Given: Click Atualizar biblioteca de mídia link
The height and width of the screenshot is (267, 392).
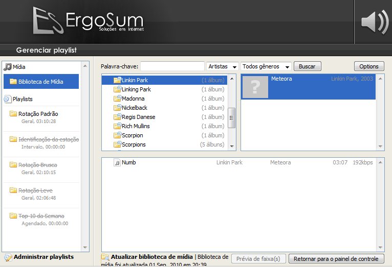Looking at the screenshot, I should coord(152,257).
